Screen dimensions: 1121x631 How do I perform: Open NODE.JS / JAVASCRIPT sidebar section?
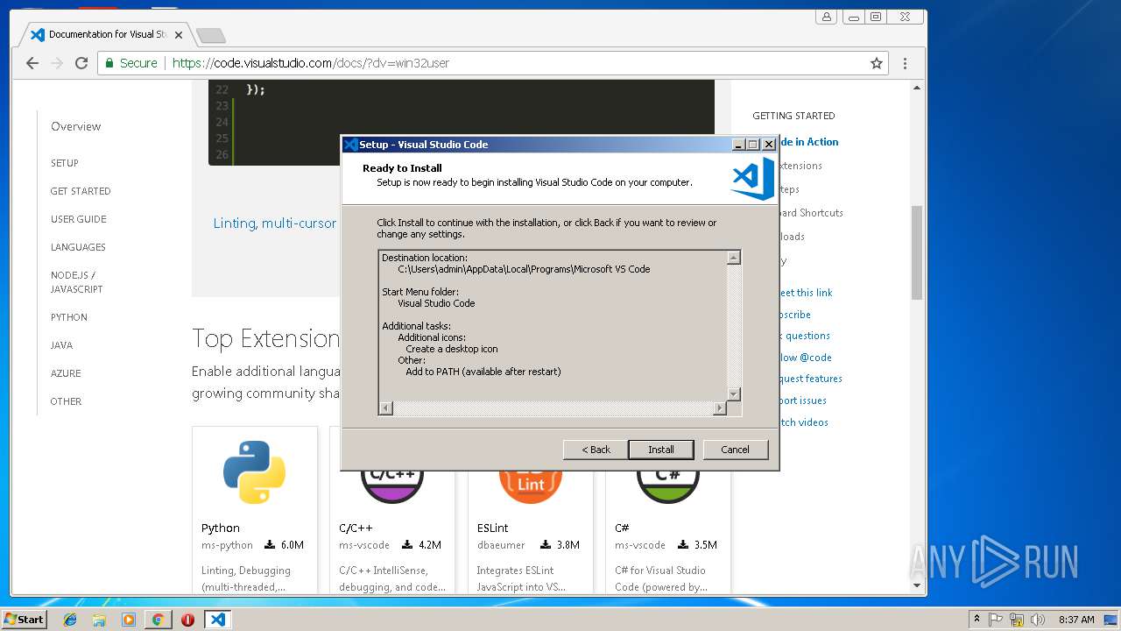coord(76,282)
